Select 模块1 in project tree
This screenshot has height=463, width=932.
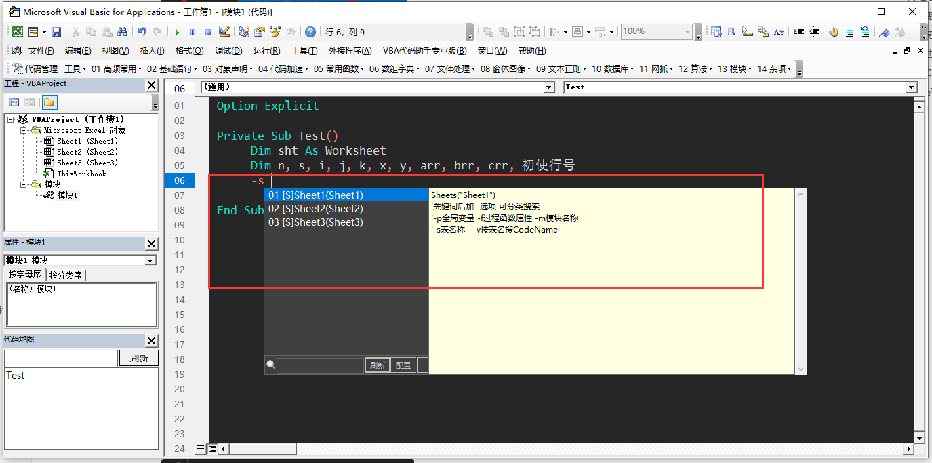pos(67,195)
